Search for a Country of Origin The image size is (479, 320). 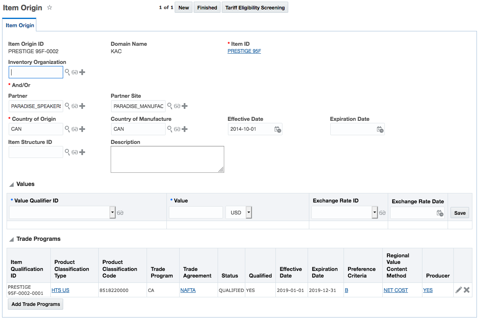(x=67, y=129)
